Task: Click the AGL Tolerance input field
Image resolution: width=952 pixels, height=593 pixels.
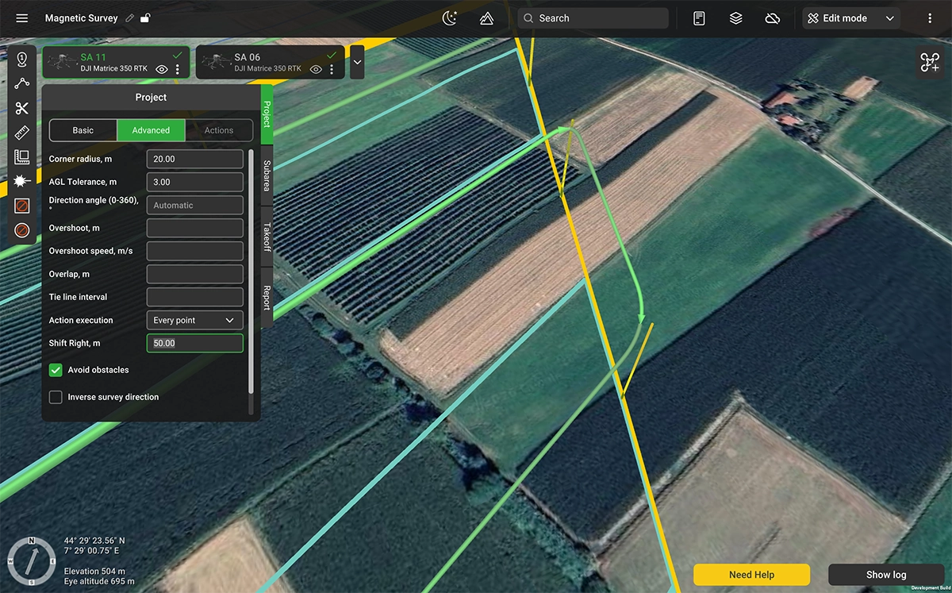Action: [195, 182]
